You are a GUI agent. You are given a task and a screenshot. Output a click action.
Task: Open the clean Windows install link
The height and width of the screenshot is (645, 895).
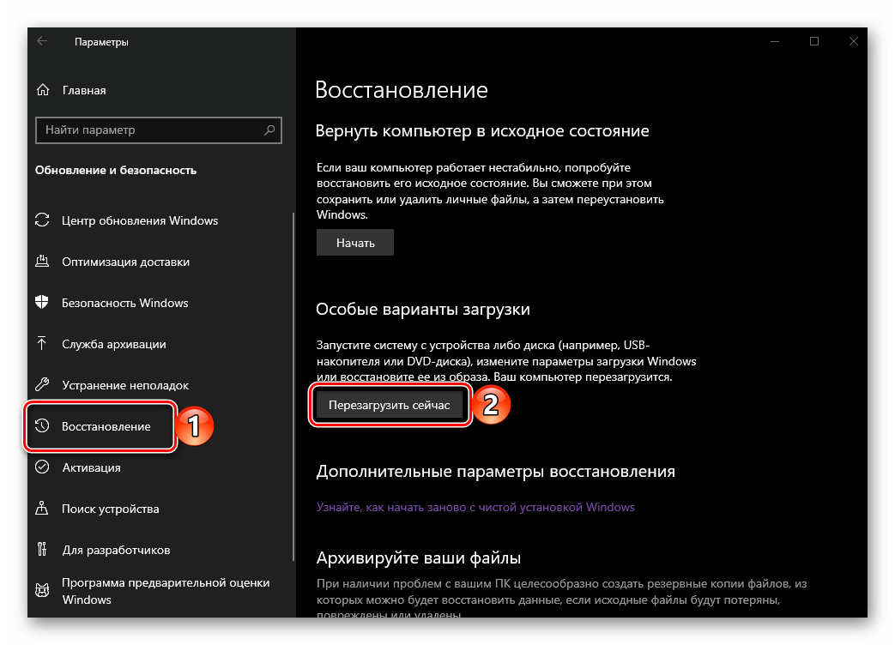pos(475,507)
